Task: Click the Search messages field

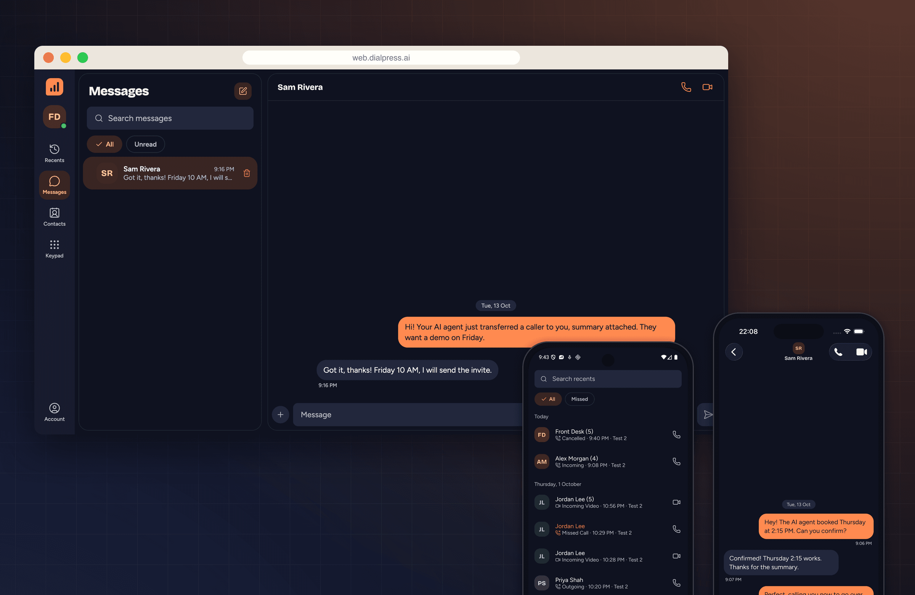Action: click(170, 119)
